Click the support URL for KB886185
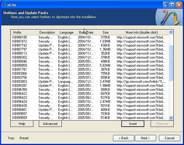The width and height of the screenshot is (184, 145). click(141, 37)
